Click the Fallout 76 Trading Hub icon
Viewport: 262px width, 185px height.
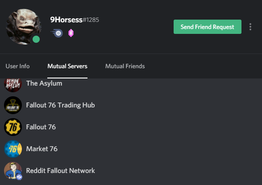13,105
